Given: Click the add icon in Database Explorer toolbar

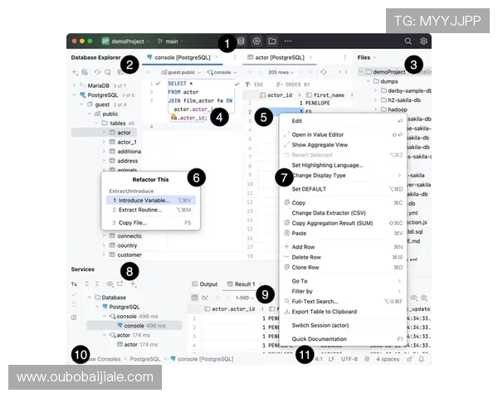Looking at the screenshot, I should point(75,72).
